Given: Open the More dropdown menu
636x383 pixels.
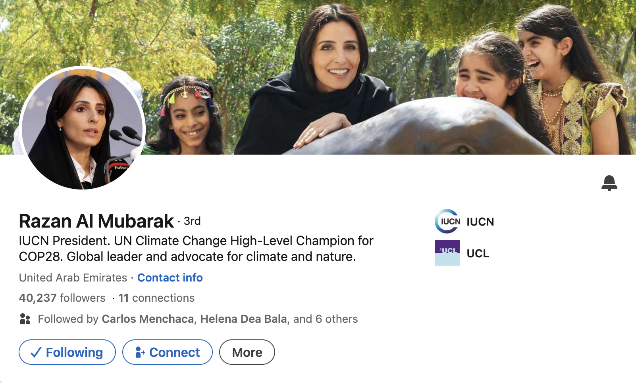Looking at the screenshot, I should [x=247, y=352].
